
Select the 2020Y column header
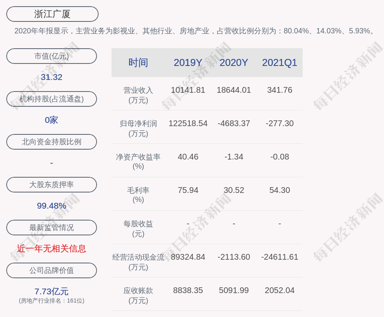[234, 63]
